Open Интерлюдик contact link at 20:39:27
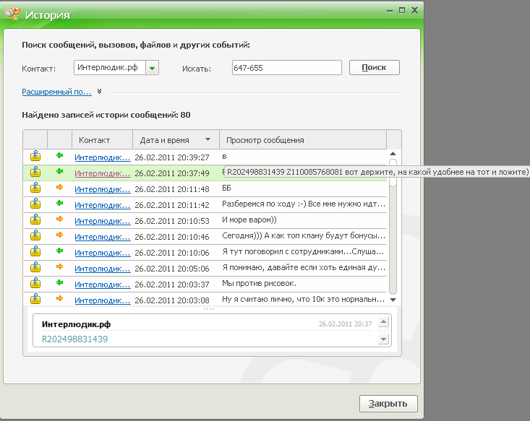Image resolution: width=530 pixels, height=421 pixels. click(103, 157)
